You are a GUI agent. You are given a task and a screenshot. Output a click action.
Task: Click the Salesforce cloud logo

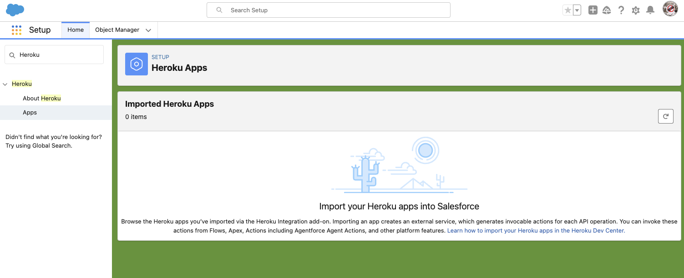[x=15, y=10]
